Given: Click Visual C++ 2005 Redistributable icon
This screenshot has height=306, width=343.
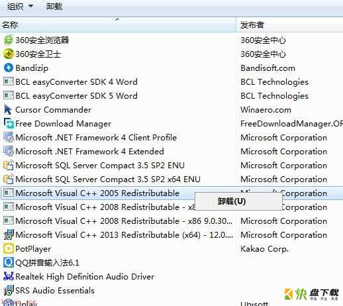Looking at the screenshot, I should (9, 193).
